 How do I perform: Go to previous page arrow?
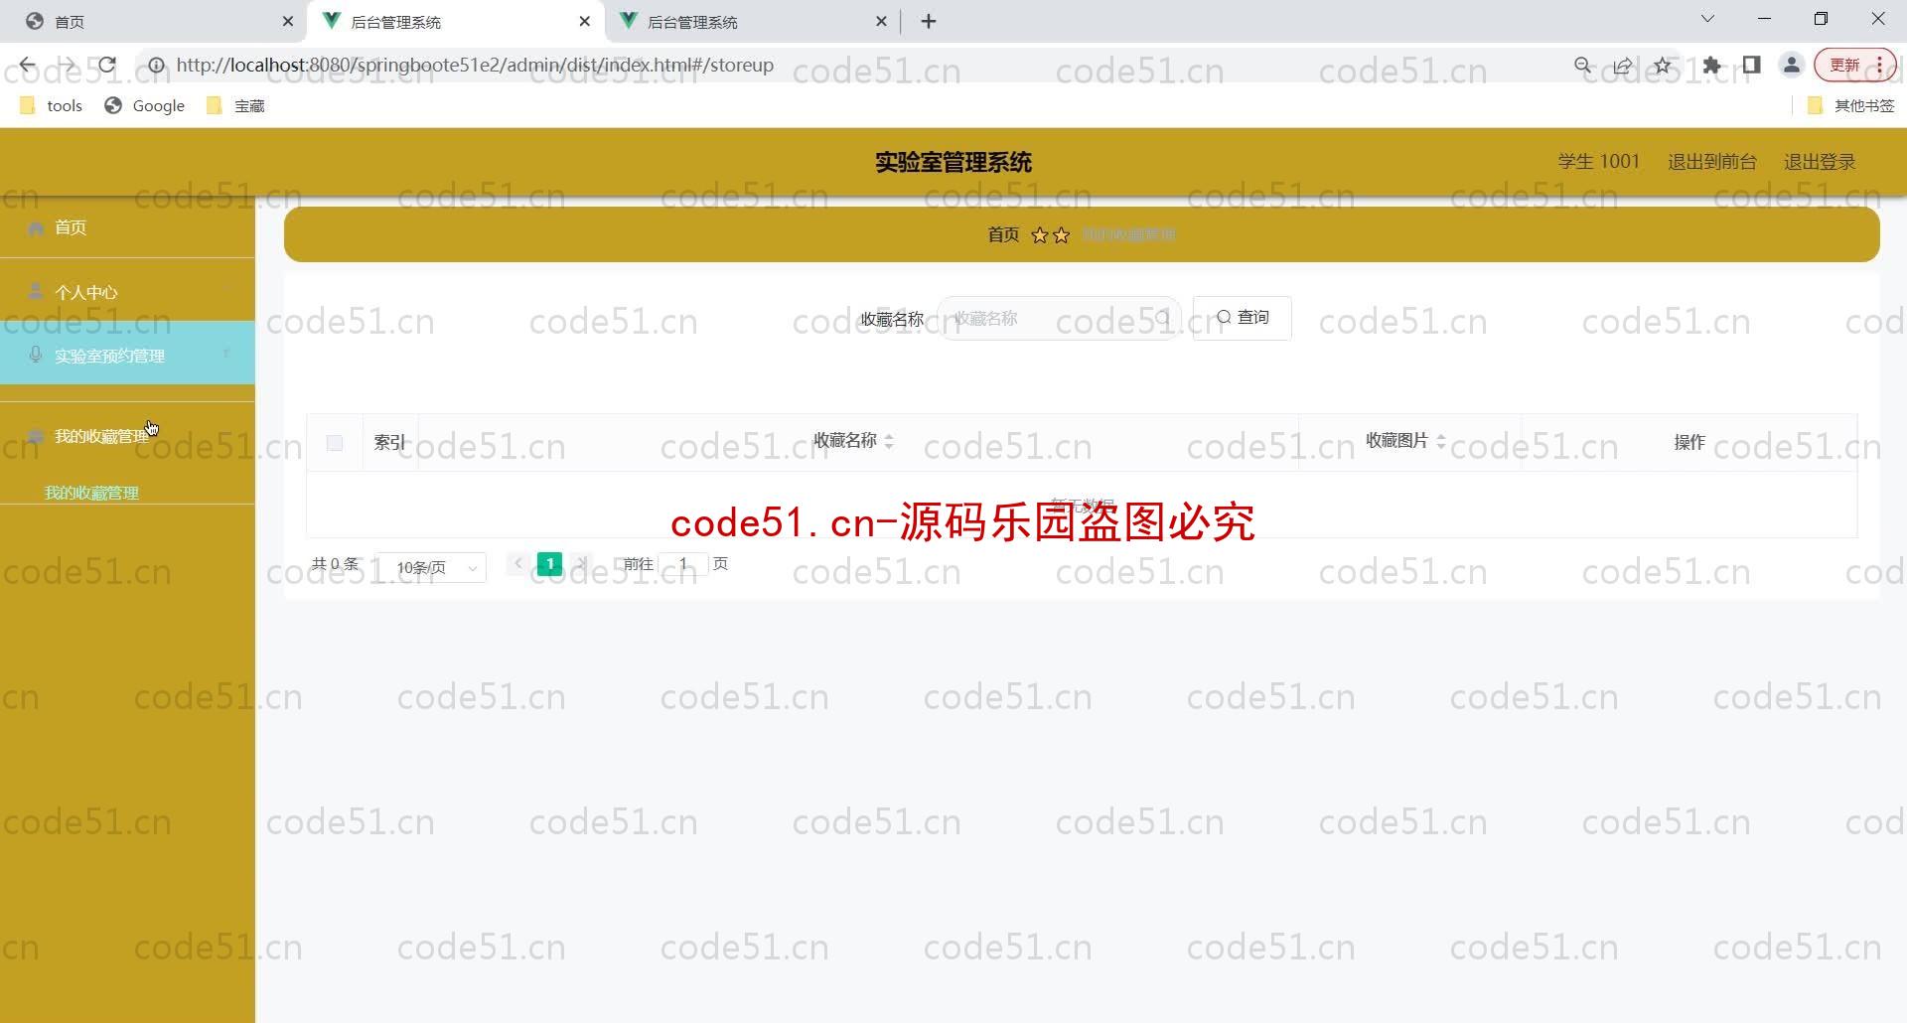click(x=518, y=564)
